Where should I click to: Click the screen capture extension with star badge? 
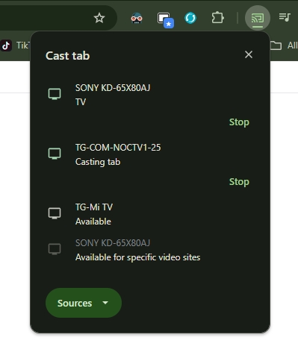(x=166, y=20)
